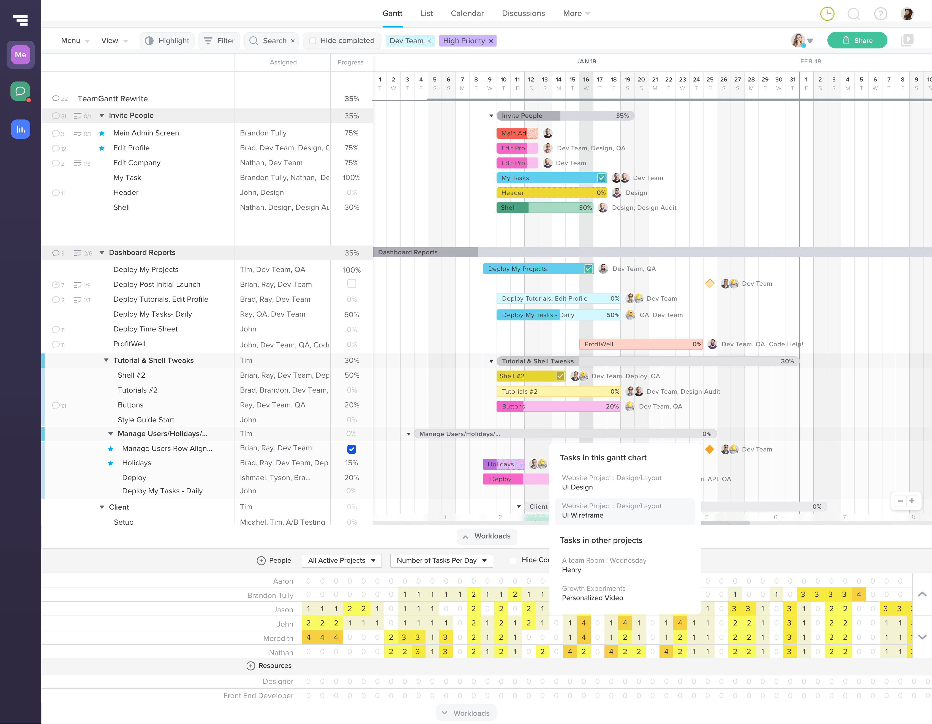
Task: Open the Discussions tab
Action: (x=523, y=13)
